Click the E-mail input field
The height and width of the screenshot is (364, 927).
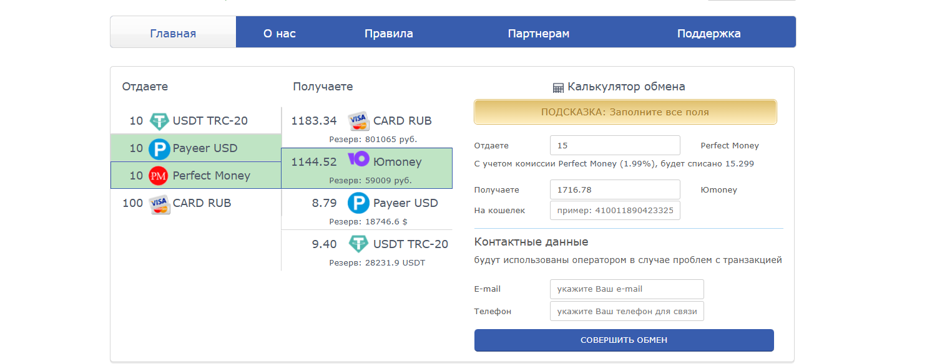pyautogui.click(x=626, y=289)
